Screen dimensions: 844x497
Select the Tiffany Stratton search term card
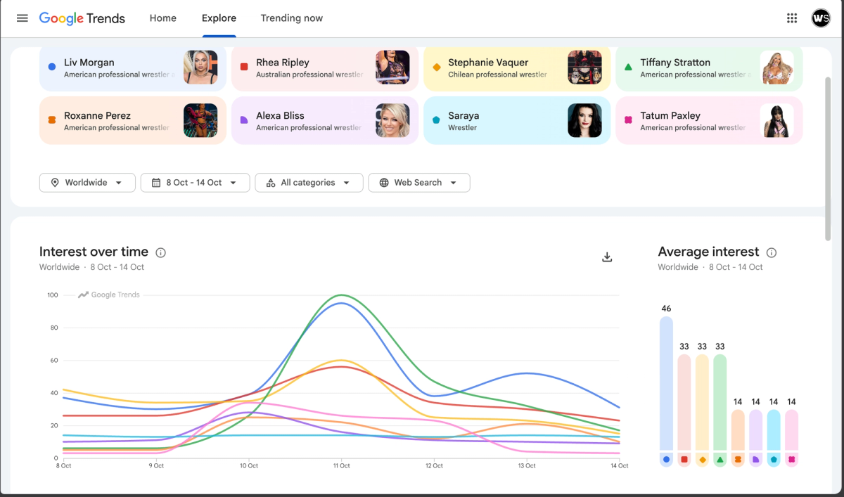pyautogui.click(x=709, y=68)
